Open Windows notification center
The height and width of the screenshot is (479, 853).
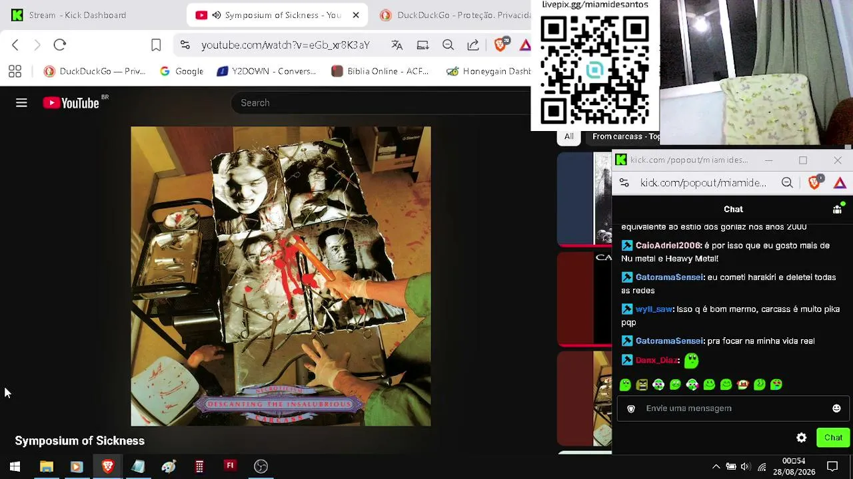click(832, 466)
